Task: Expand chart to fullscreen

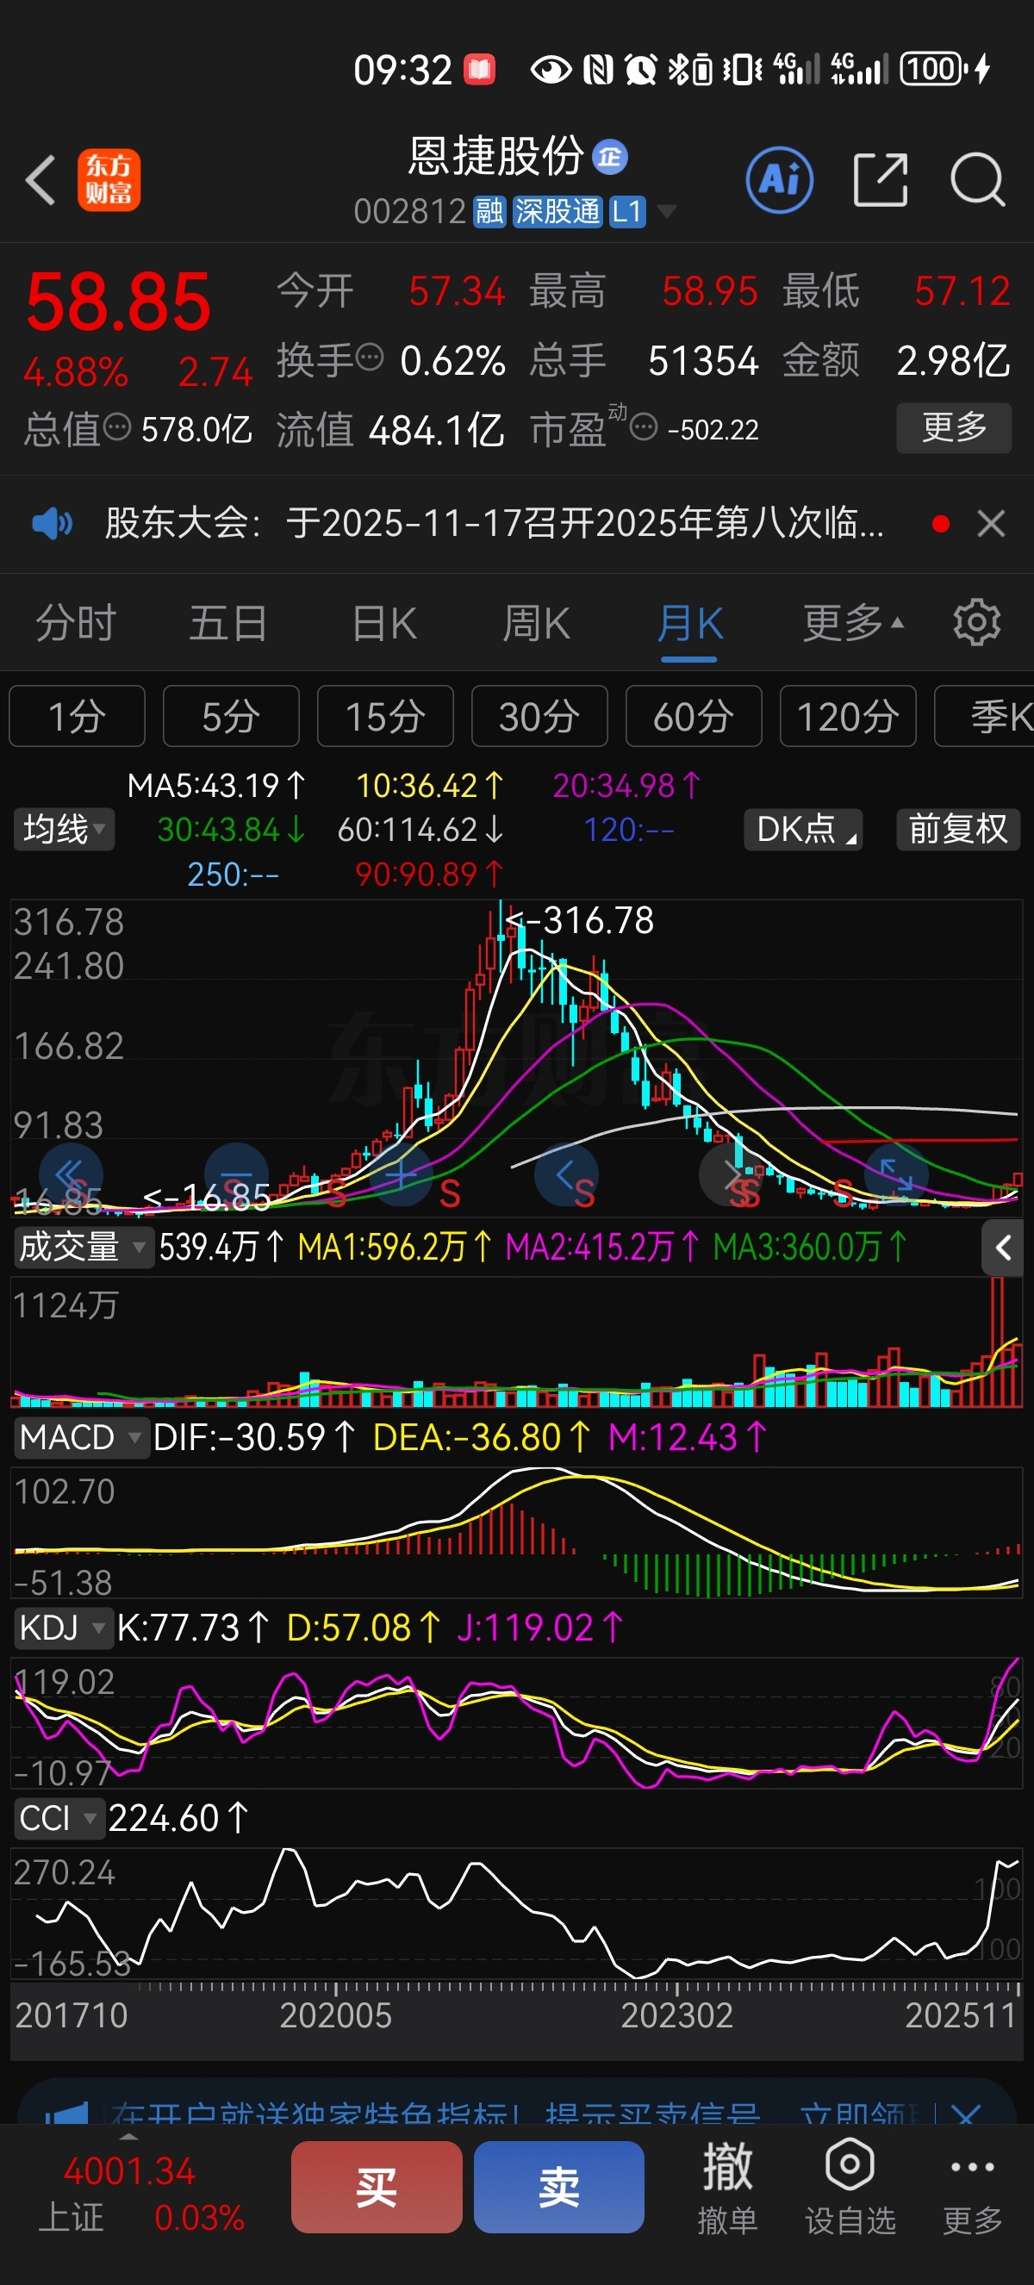Action: 895,1174
